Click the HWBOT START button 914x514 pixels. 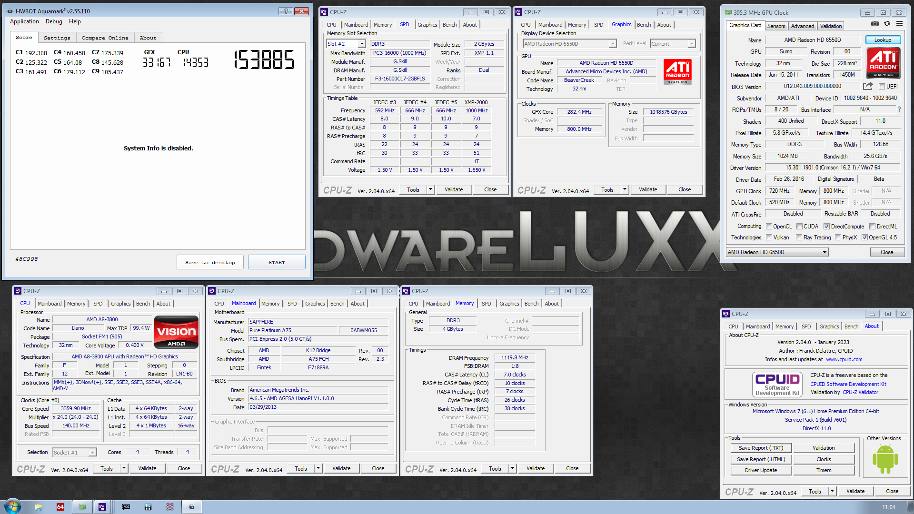tap(277, 262)
